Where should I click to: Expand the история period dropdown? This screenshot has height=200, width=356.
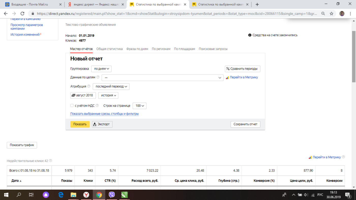point(108,95)
